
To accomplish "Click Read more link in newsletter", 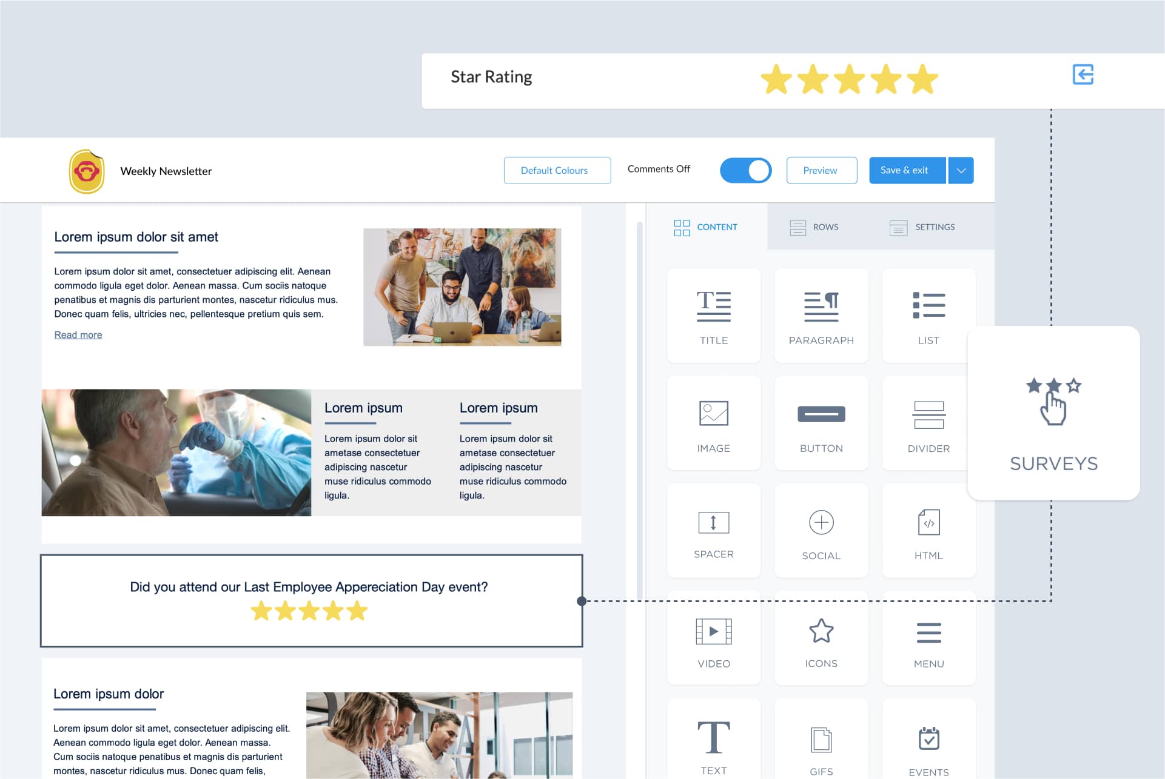I will click(78, 335).
